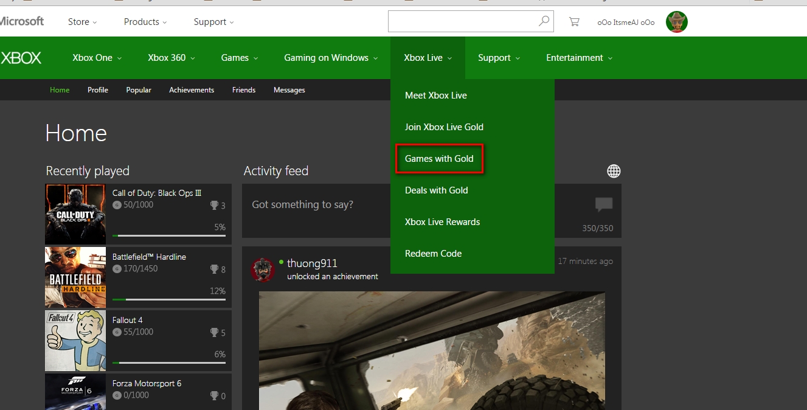Click the Call of Duty game thumbnail
The height and width of the screenshot is (410, 807).
[x=75, y=215]
